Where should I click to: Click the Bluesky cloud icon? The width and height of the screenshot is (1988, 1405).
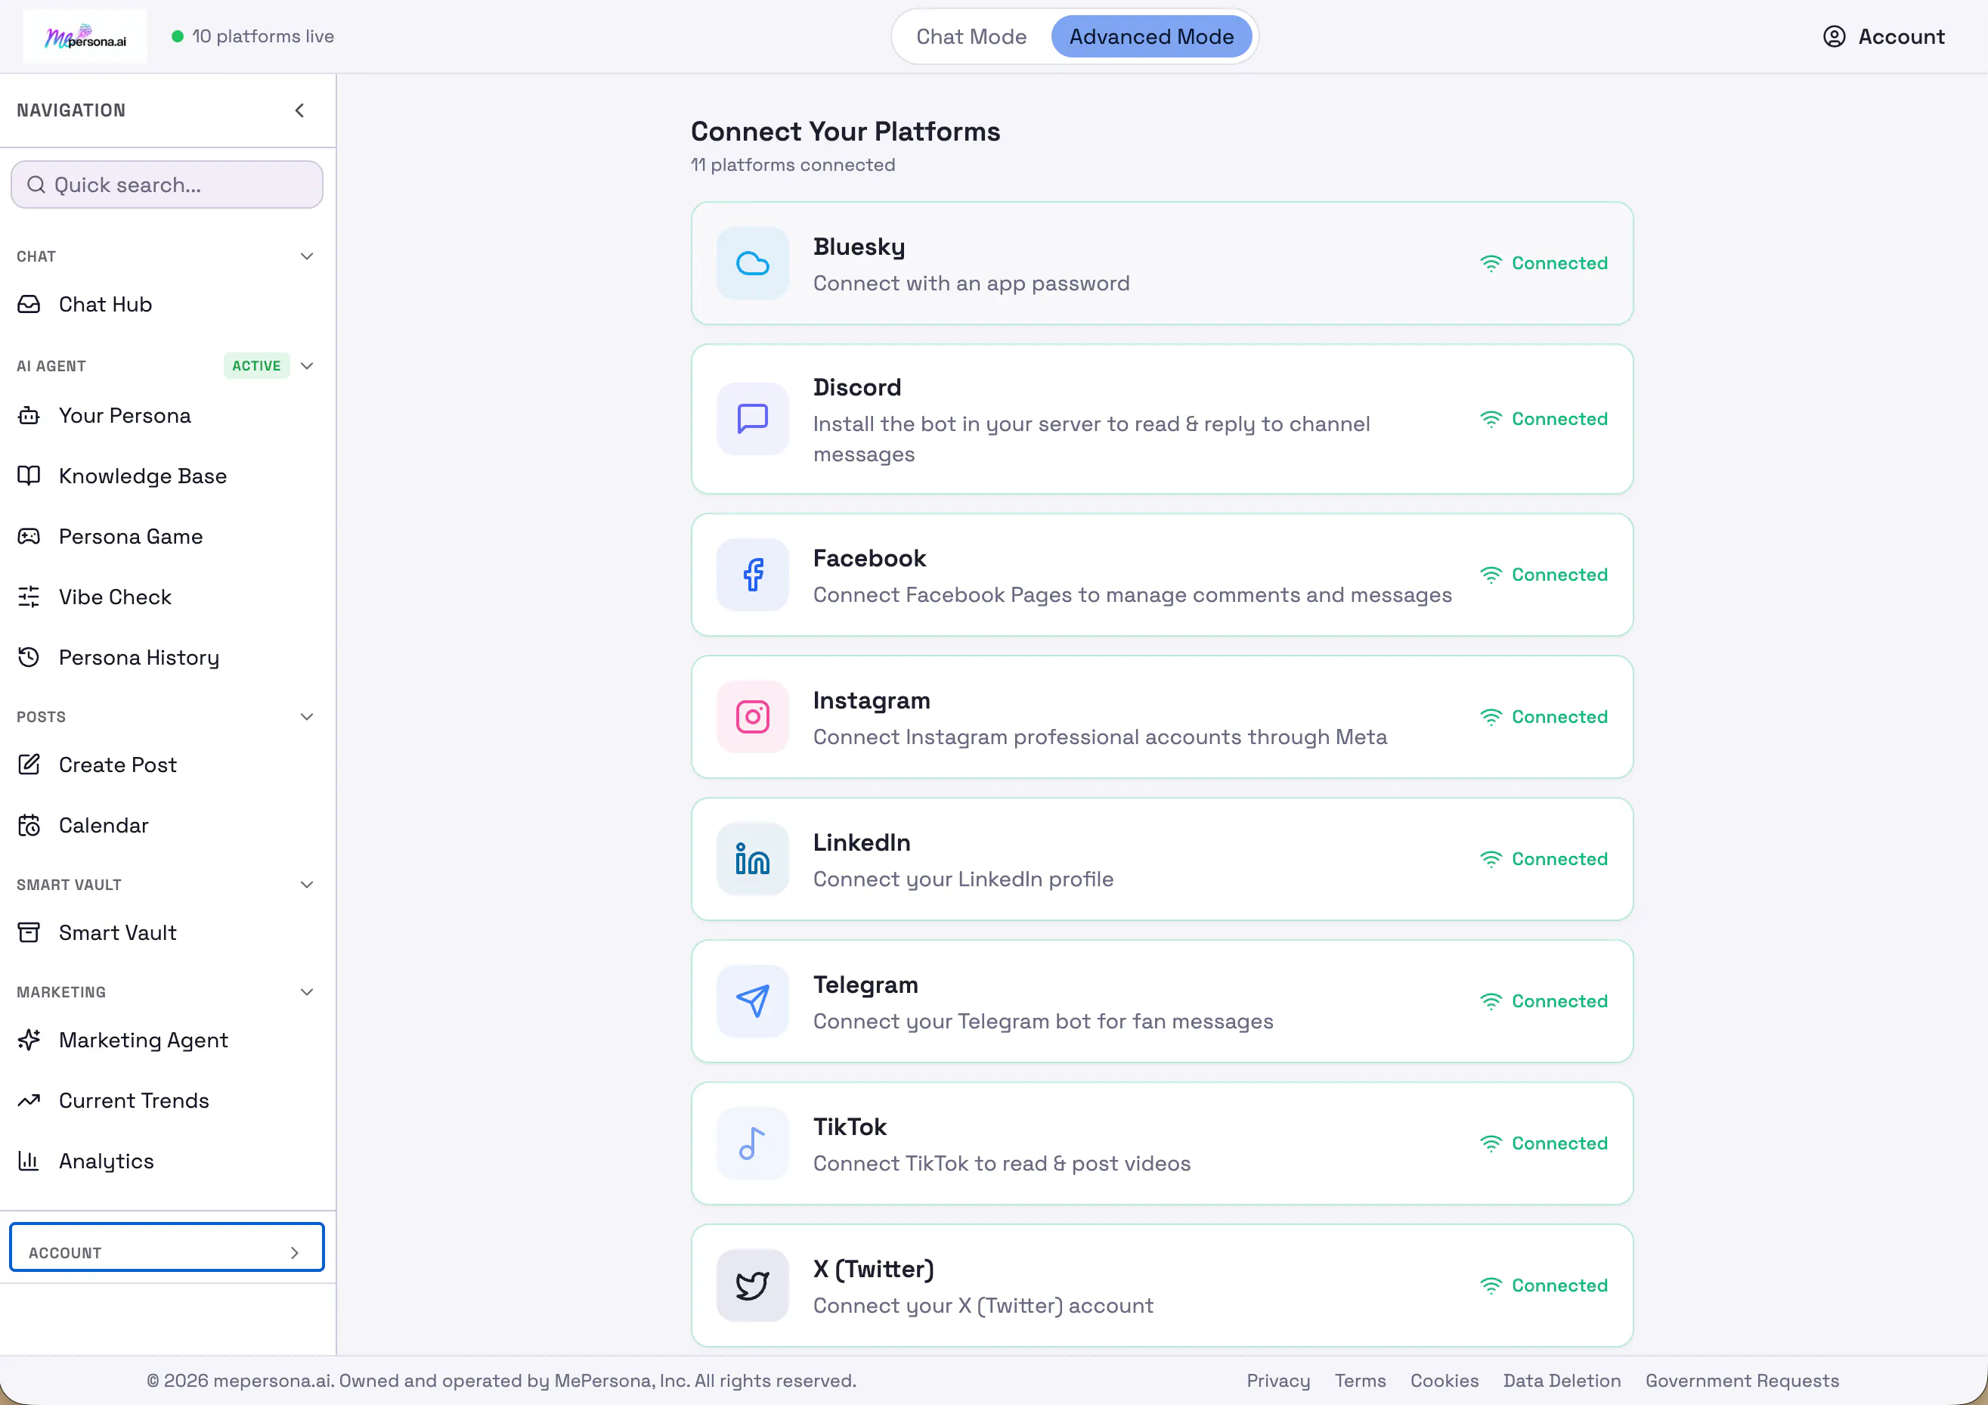coord(752,263)
